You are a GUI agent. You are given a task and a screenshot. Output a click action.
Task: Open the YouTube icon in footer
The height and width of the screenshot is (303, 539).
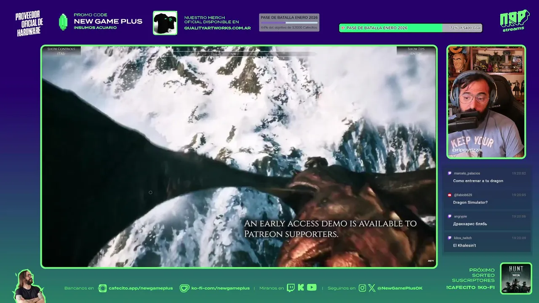point(312,287)
